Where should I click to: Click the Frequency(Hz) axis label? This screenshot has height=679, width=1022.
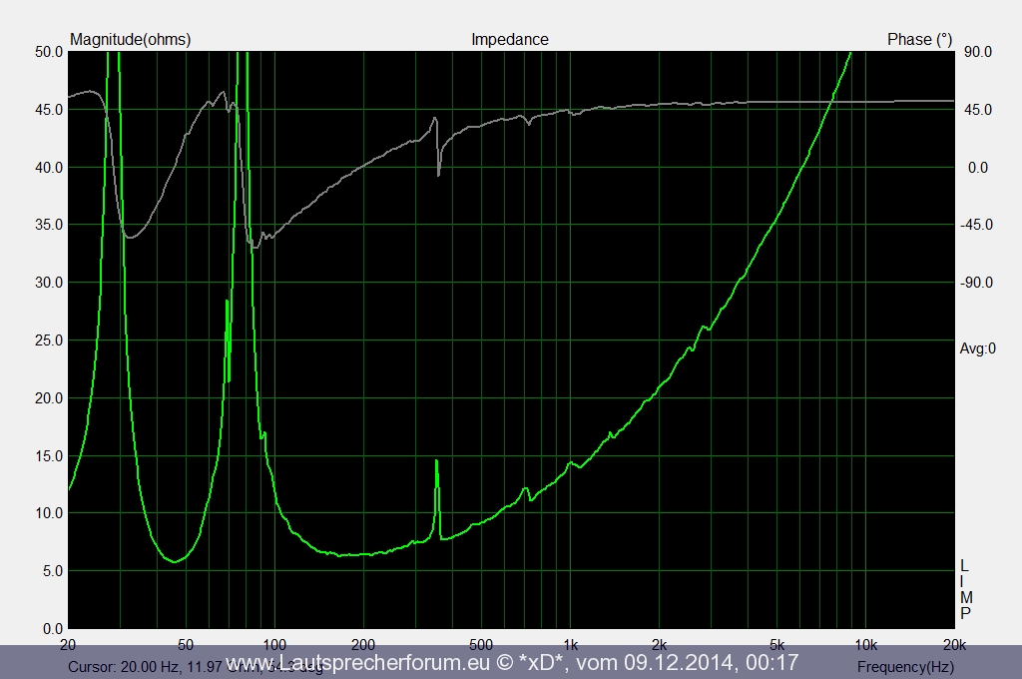pyautogui.click(x=904, y=666)
